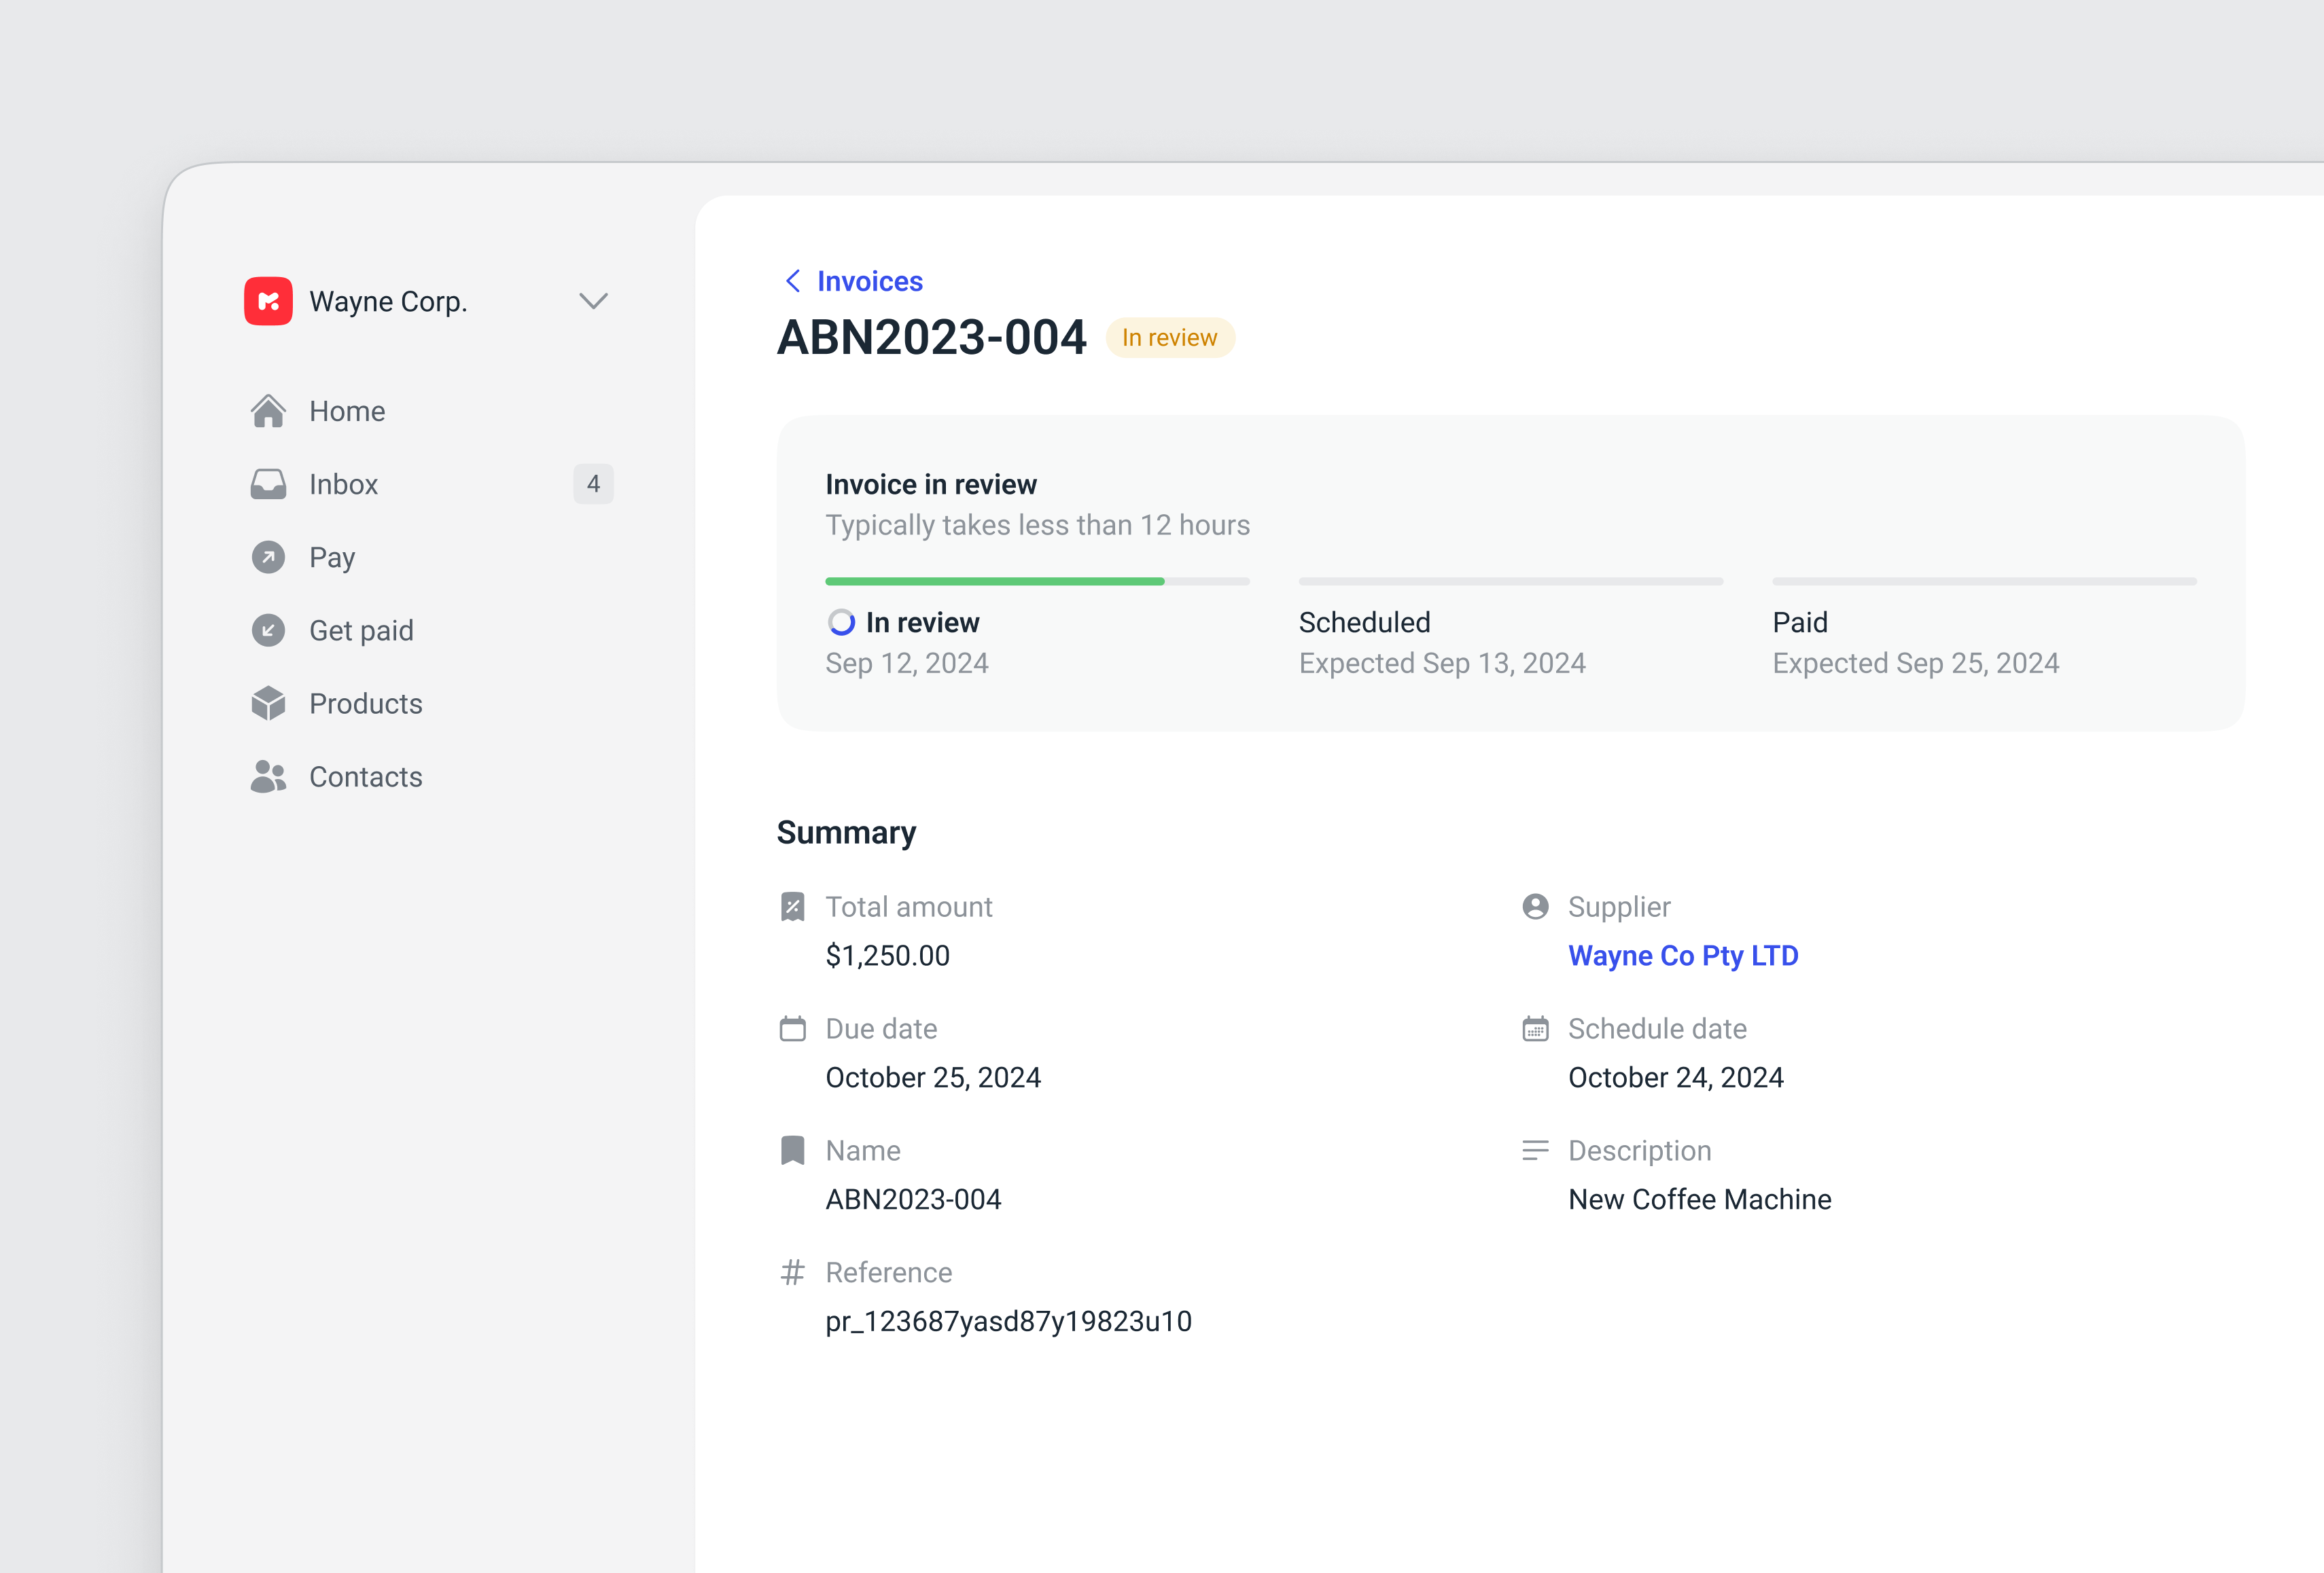Image resolution: width=2324 pixels, height=1573 pixels.
Task: Click the Description lines icon
Action: pyautogui.click(x=1535, y=1151)
